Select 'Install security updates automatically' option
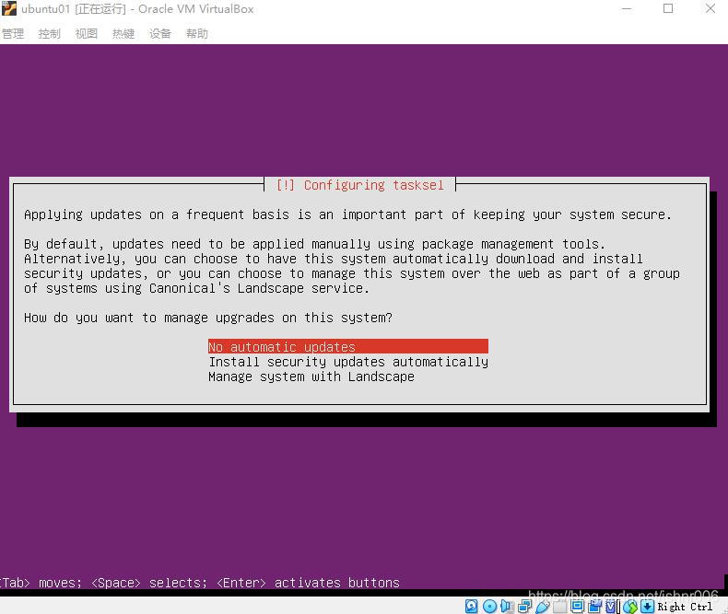Viewport: 728px width, 614px height. 348,361
